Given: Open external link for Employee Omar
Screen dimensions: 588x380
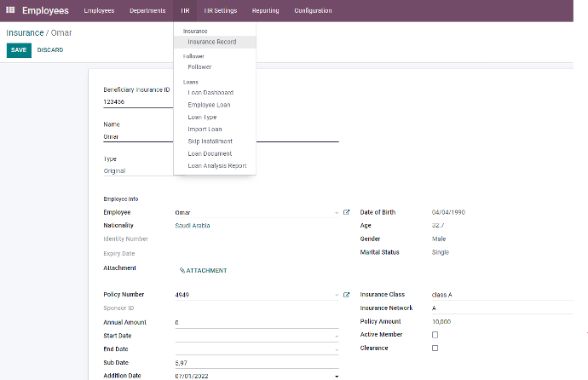Looking at the screenshot, I should pyautogui.click(x=347, y=212).
